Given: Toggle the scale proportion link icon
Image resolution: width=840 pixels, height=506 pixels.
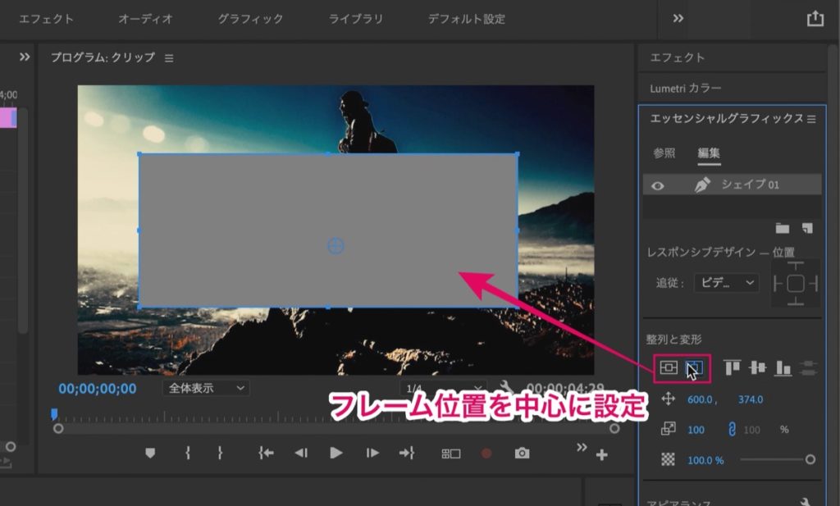Looking at the screenshot, I should [732, 429].
